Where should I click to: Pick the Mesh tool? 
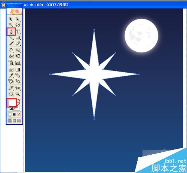(11, 70)
